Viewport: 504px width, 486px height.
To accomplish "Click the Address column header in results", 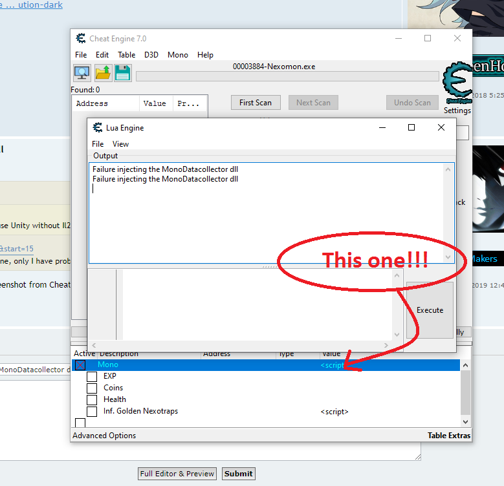I will [x=105, y=103].
